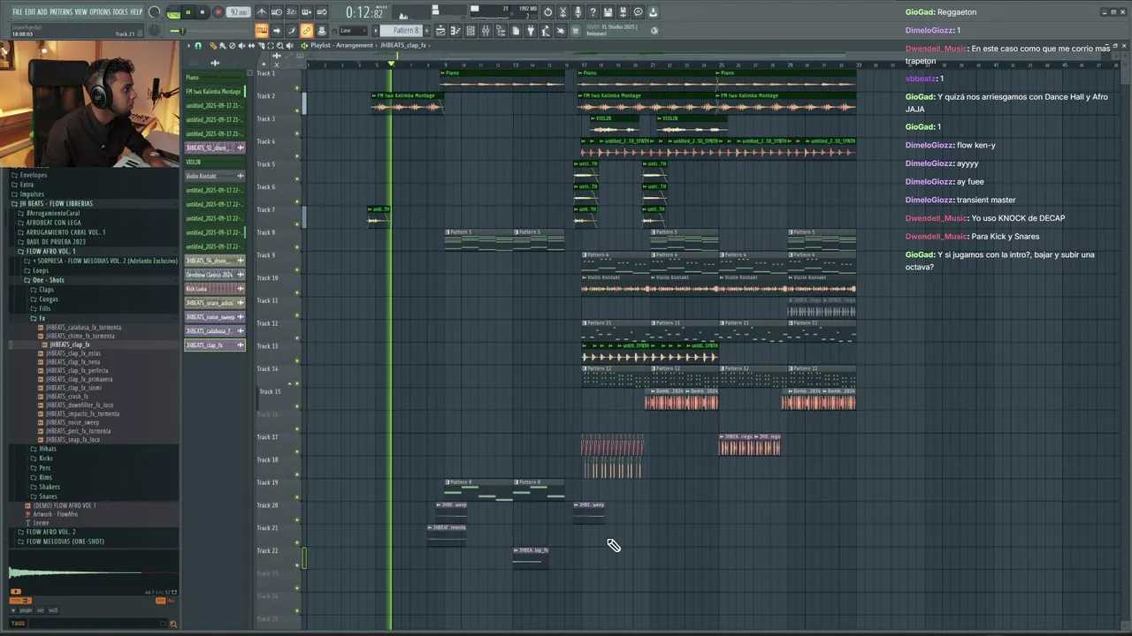Open the Piano roll view button
The height and width of the screenshot is (636, 1132).
(455, 31)
